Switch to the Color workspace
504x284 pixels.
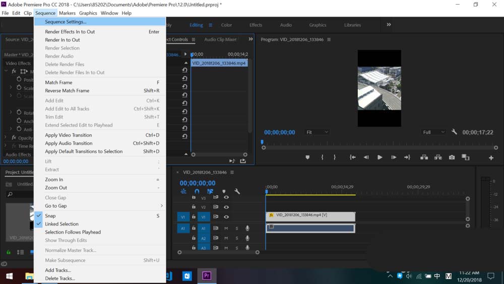[227, 25]
